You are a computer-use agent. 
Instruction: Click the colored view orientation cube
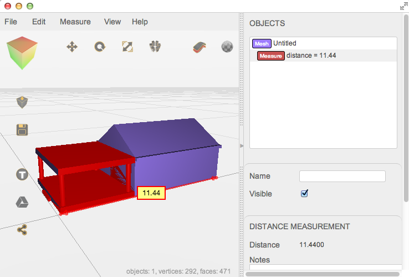pyautogui.click(x=22, y=53)
